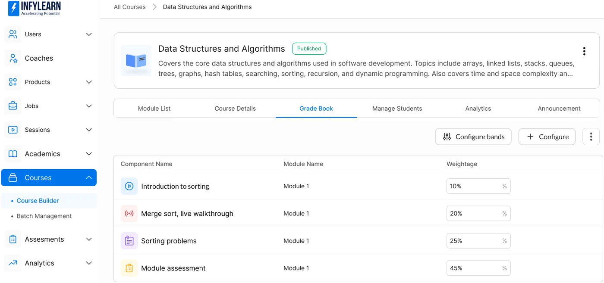This screenshot has width=604, height=283.
Task: Go to the Manage Students tab
Action: pyautogui.click(x=397, y=109)
